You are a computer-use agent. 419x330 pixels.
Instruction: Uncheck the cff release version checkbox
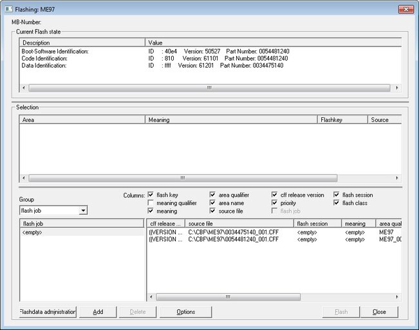click(x=275, y=195)
